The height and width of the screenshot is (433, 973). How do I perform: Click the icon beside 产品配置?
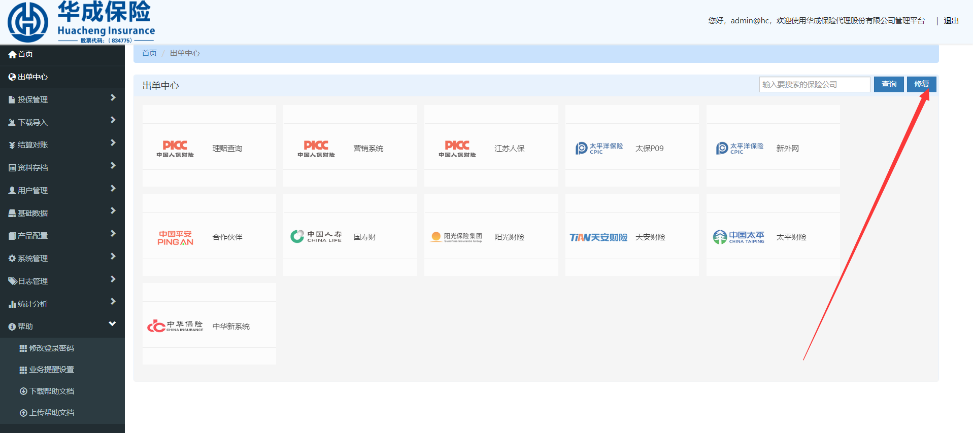(x=12, y=236)
